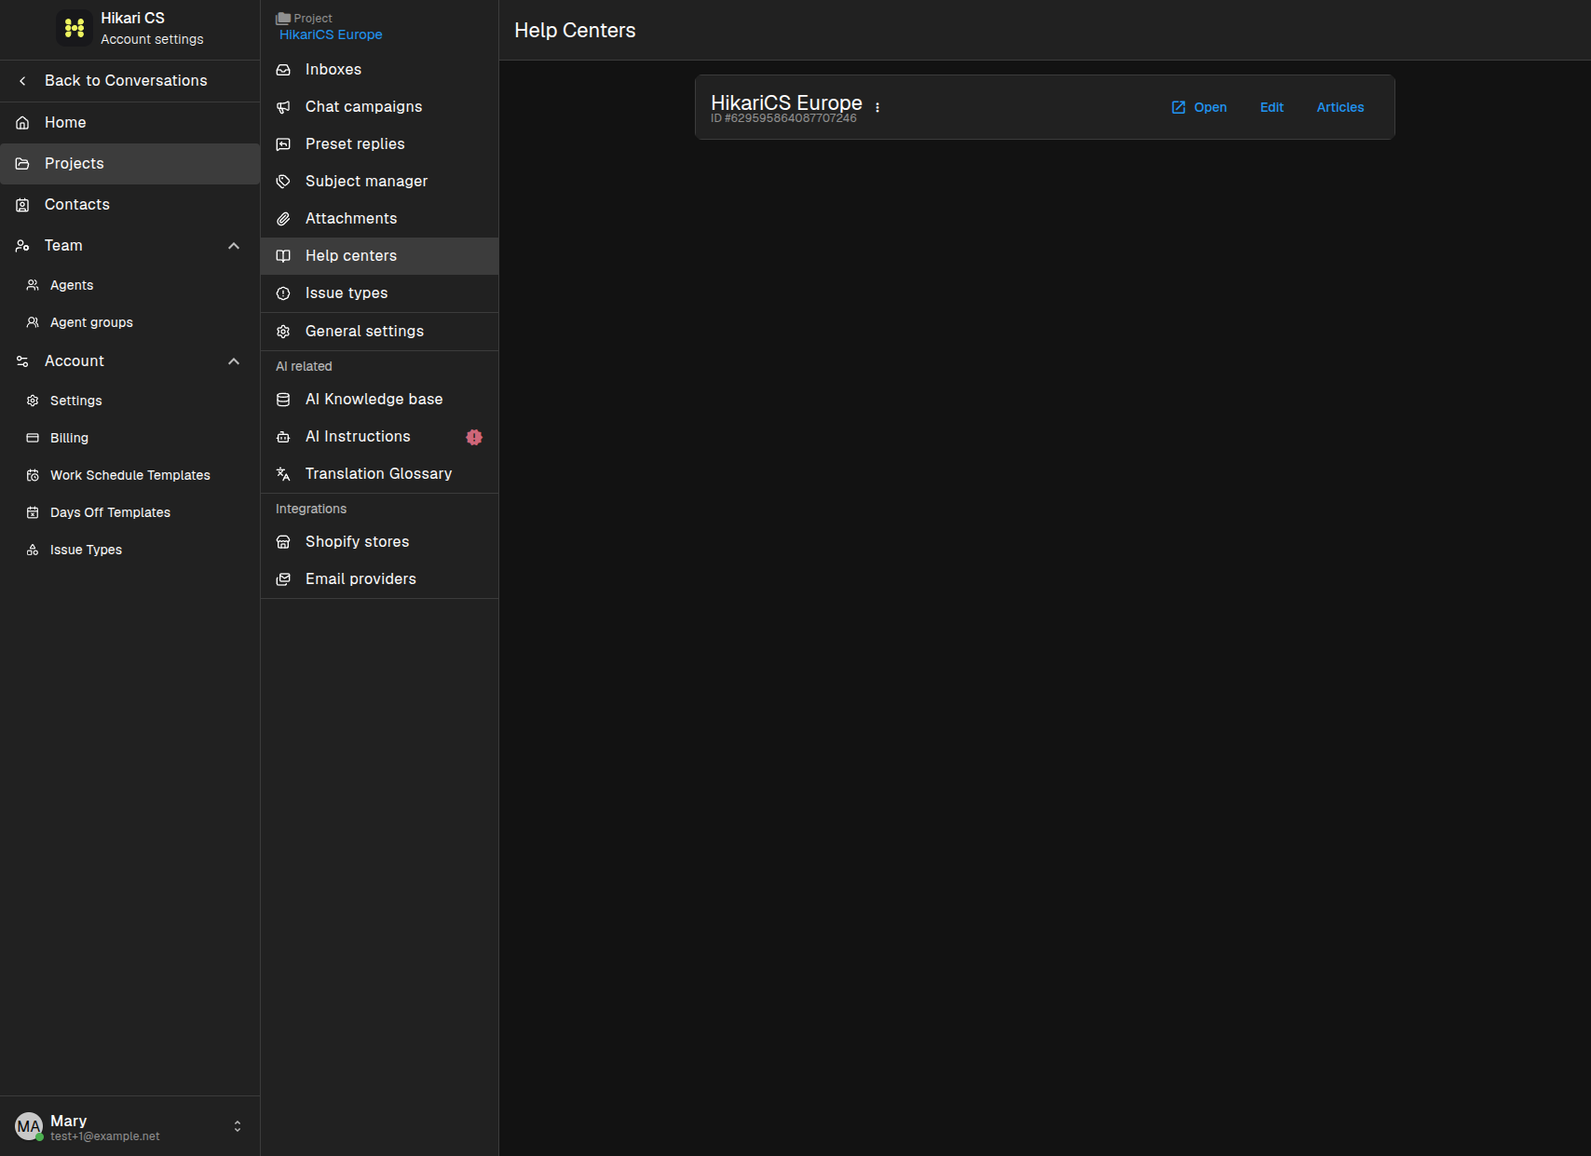Click the HikariCS Europe project link

(x=331, y=34)
